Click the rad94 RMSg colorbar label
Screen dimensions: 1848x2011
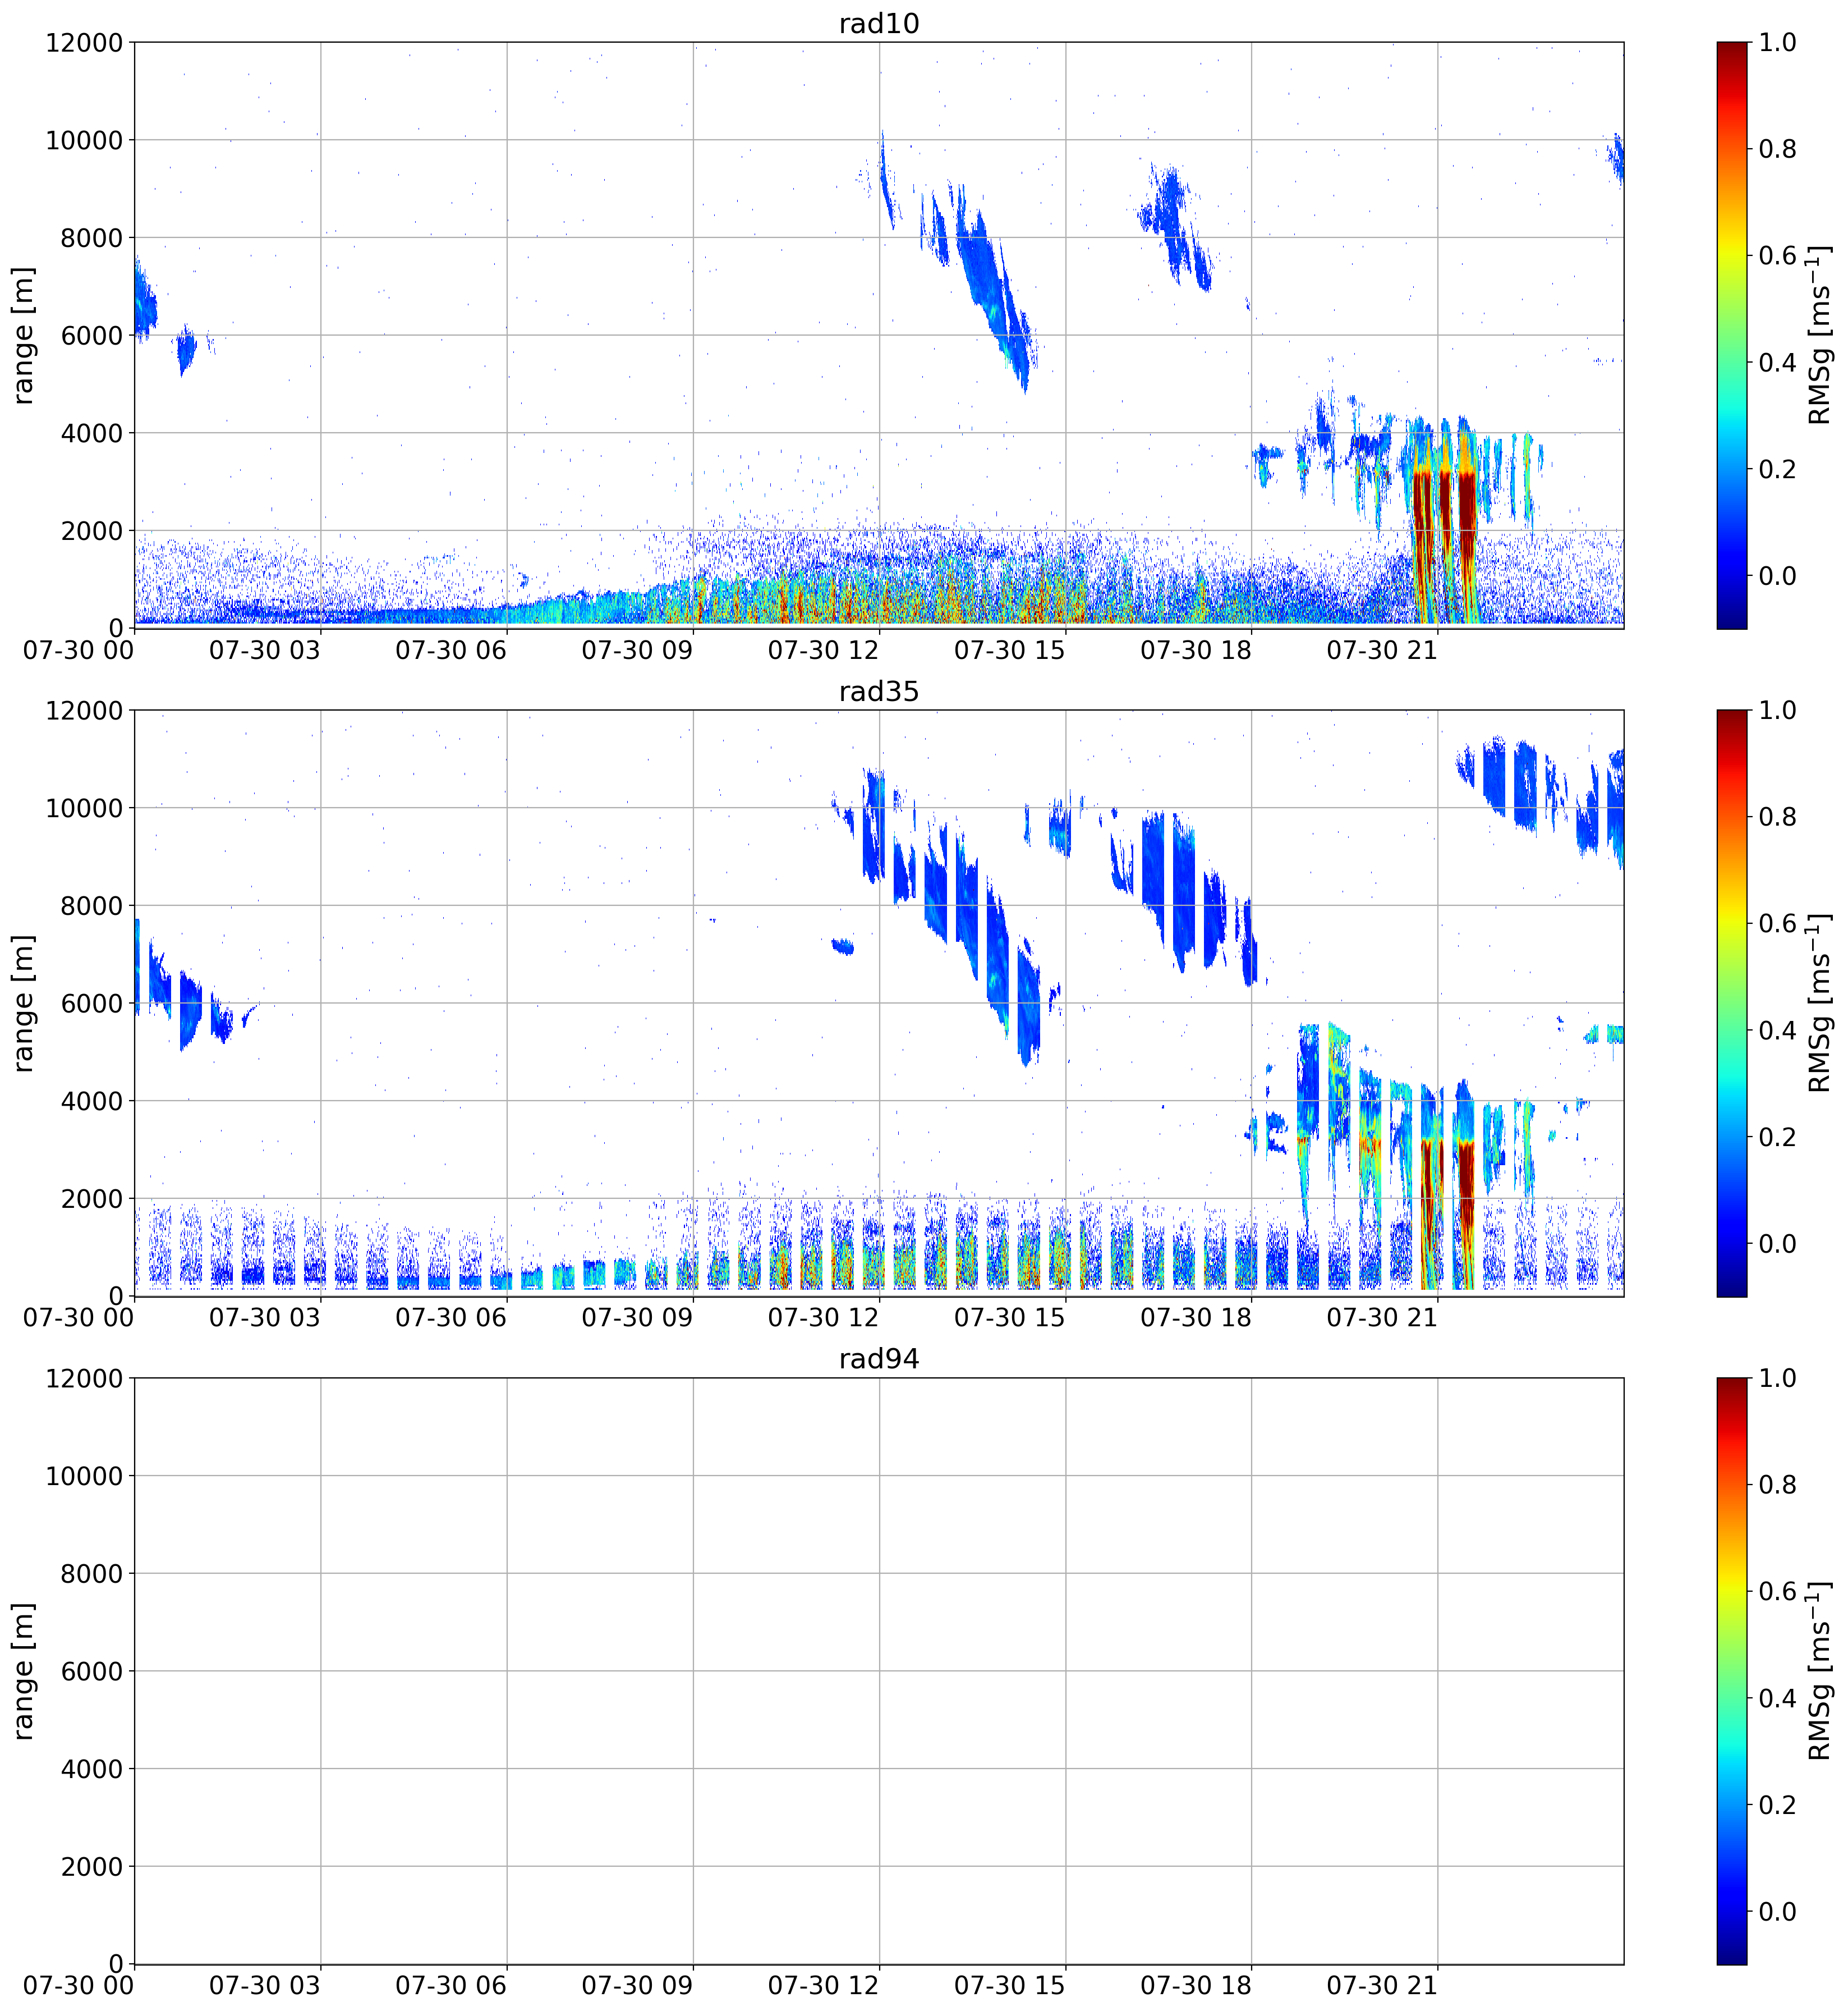pos(1820,1671)
